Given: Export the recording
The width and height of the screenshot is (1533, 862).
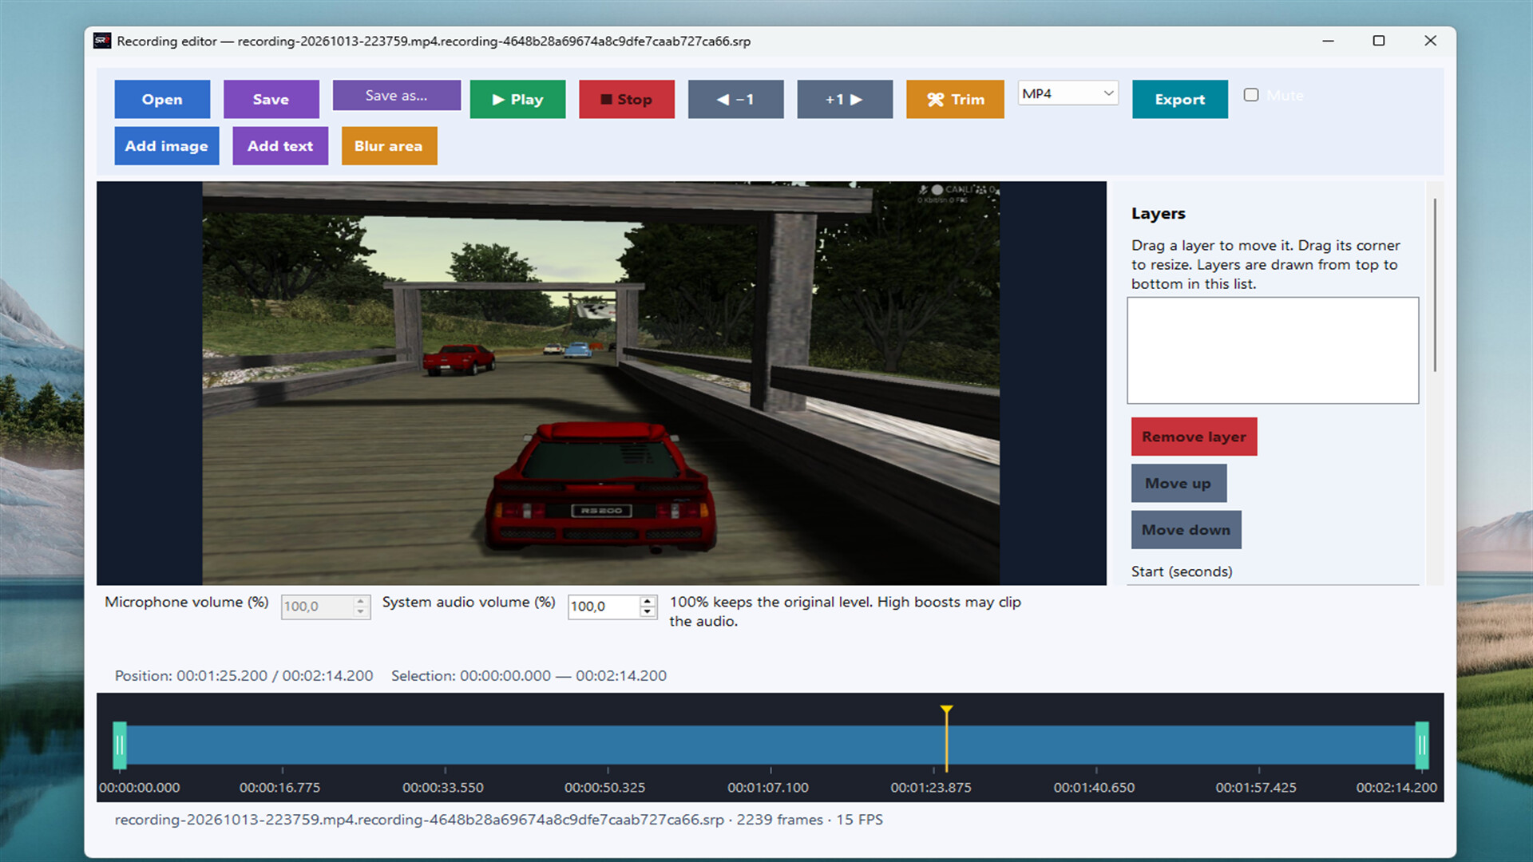Looking at the screenshot, I should click(x=1179, y=99).
